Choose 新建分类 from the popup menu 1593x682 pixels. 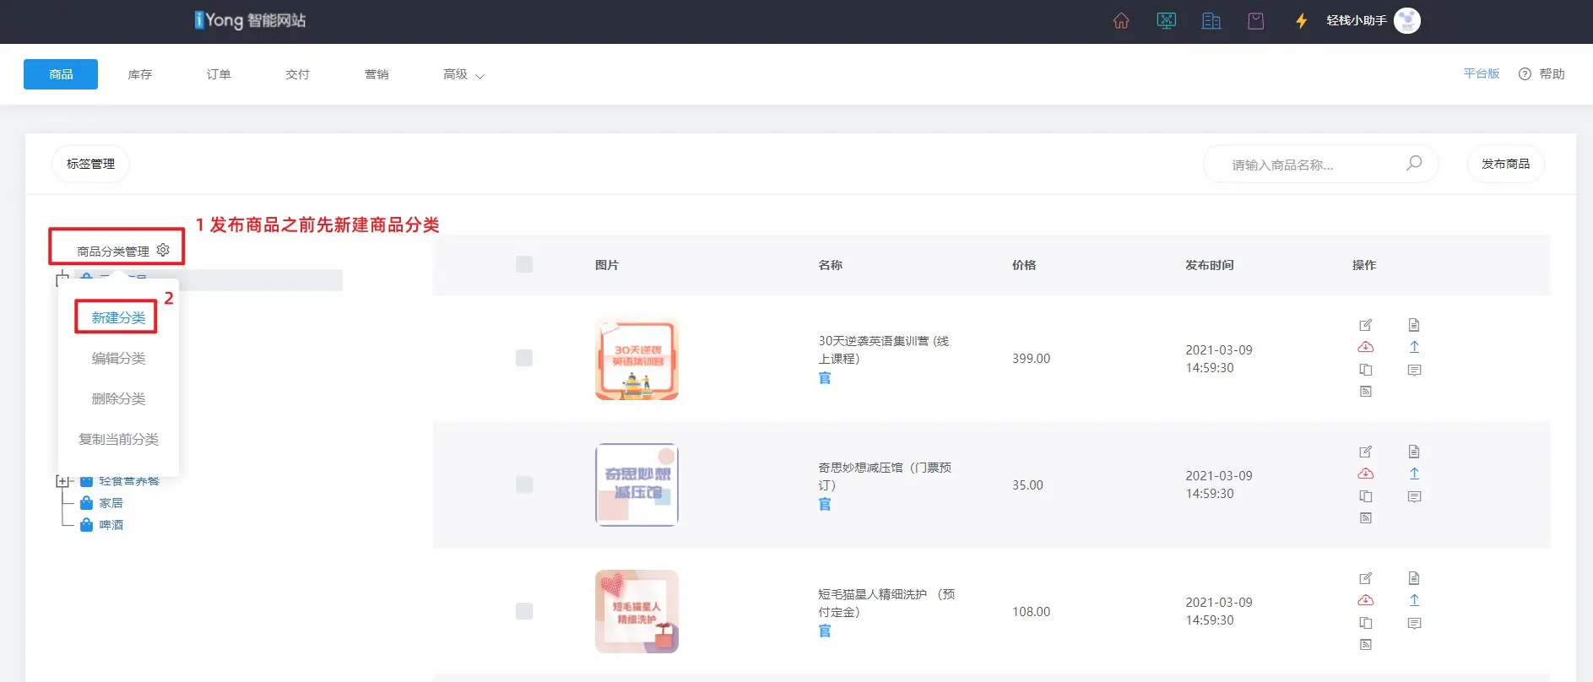tap(118, 317)
